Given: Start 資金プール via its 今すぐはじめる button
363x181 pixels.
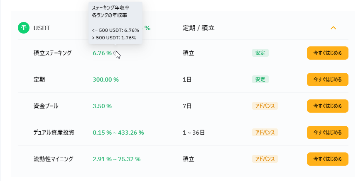Looking at the screenshot, I should click(328, 106).
